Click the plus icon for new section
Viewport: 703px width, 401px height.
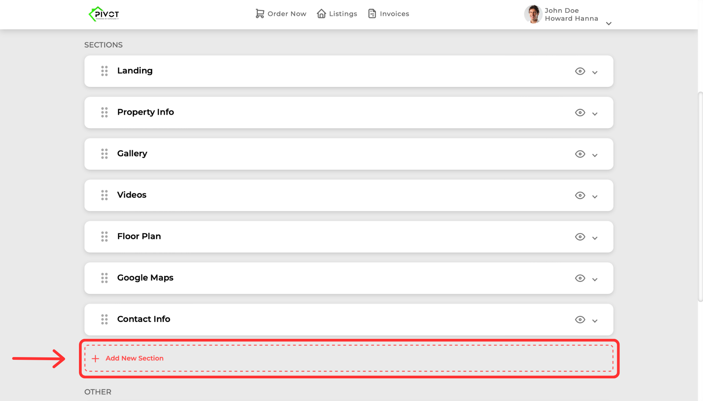click(x=95, y=358)
